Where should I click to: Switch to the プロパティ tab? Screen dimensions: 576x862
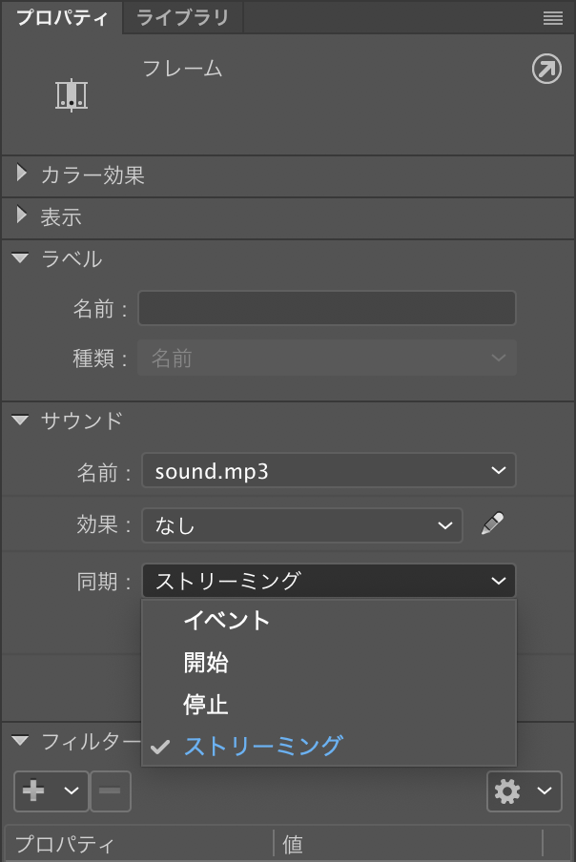click(62, 17)
